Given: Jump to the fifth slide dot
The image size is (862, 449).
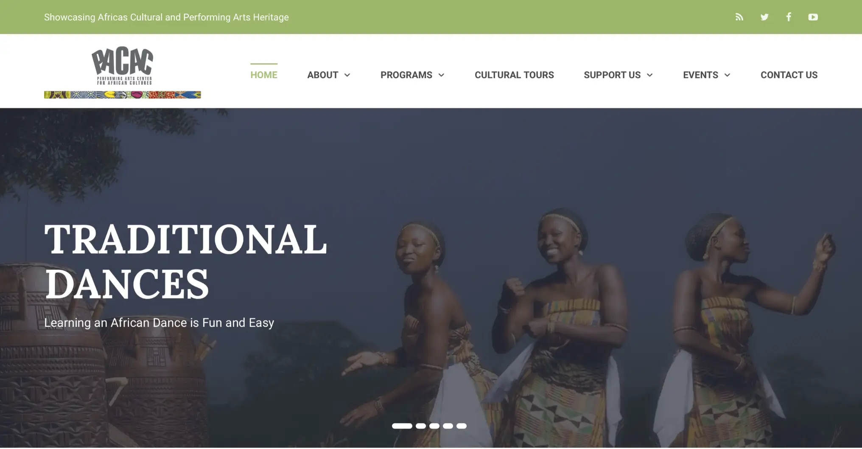Looking at the screenshot, I should click(462, 426).
